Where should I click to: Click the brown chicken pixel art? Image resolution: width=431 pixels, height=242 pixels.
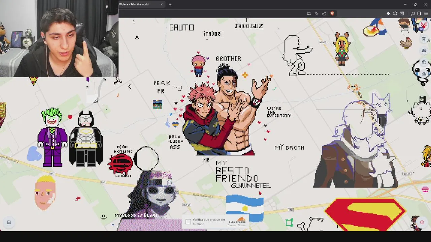point(406,43)
